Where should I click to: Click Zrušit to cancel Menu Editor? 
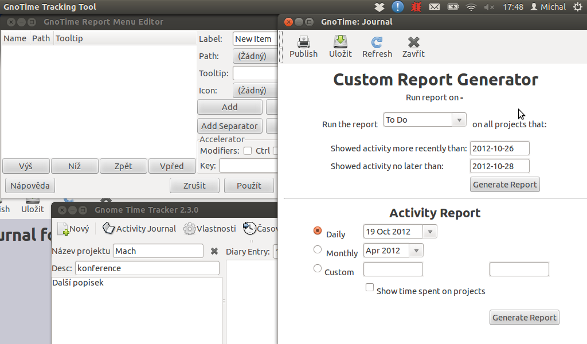(x=194, y=186)
